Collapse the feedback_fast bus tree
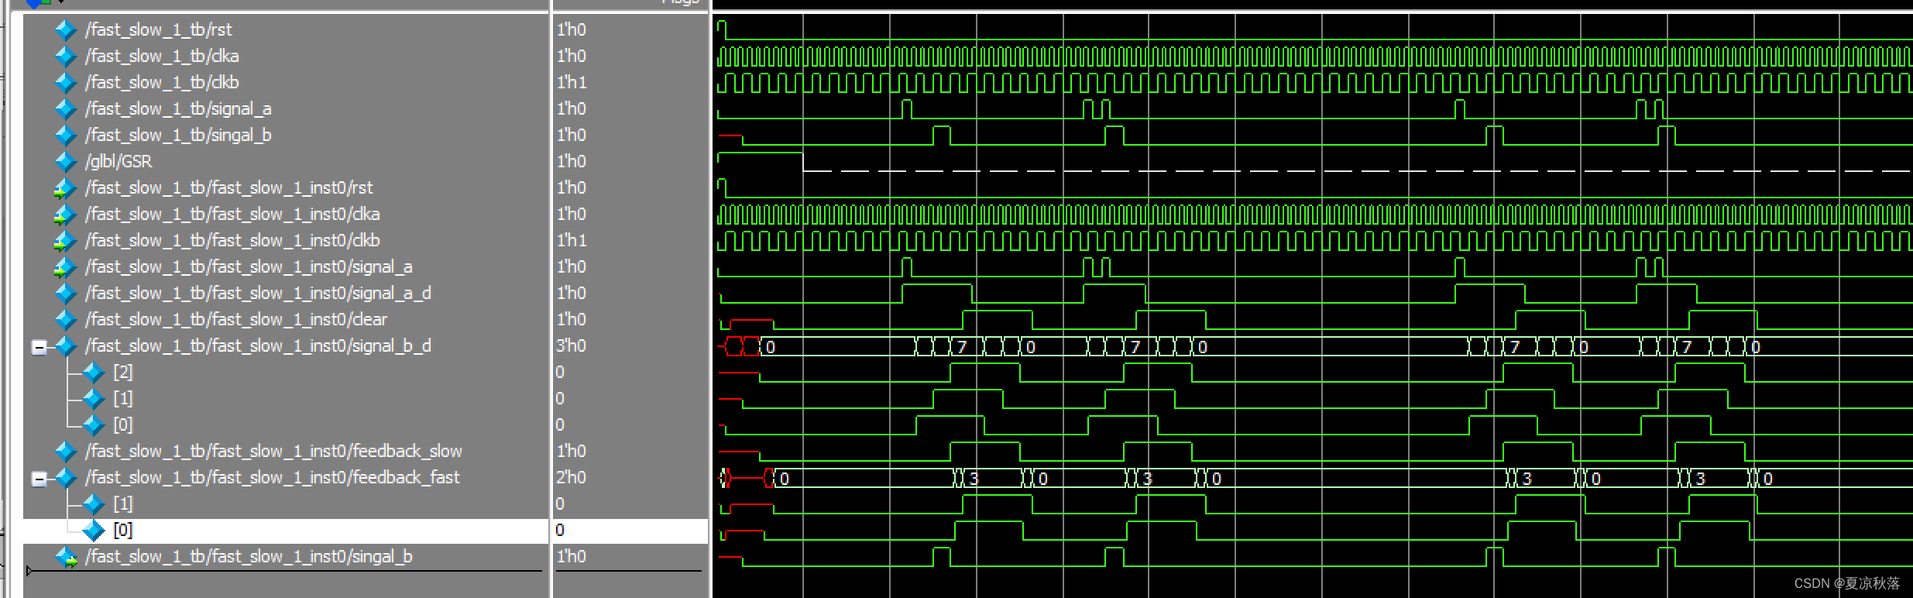The width and height of the screenshot is (1913, 598). click(39, 479)
